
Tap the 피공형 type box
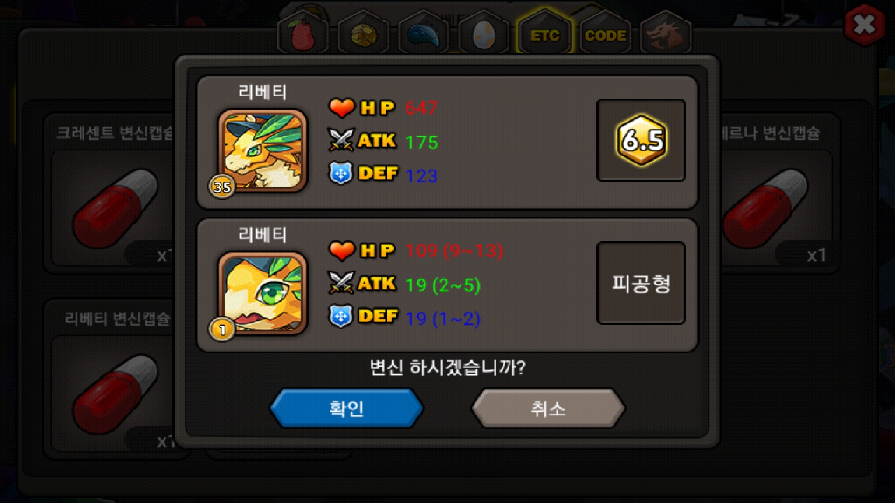(641, 283)
